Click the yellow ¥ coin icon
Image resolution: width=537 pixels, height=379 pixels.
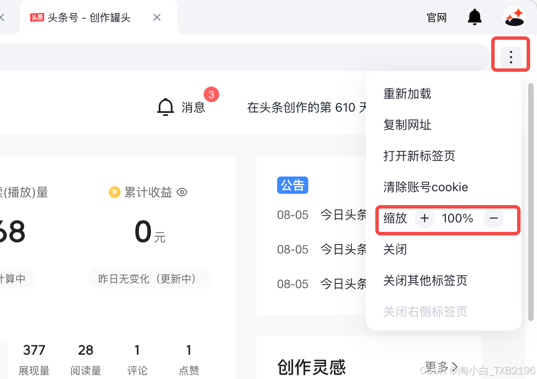(x=114, y=192)
